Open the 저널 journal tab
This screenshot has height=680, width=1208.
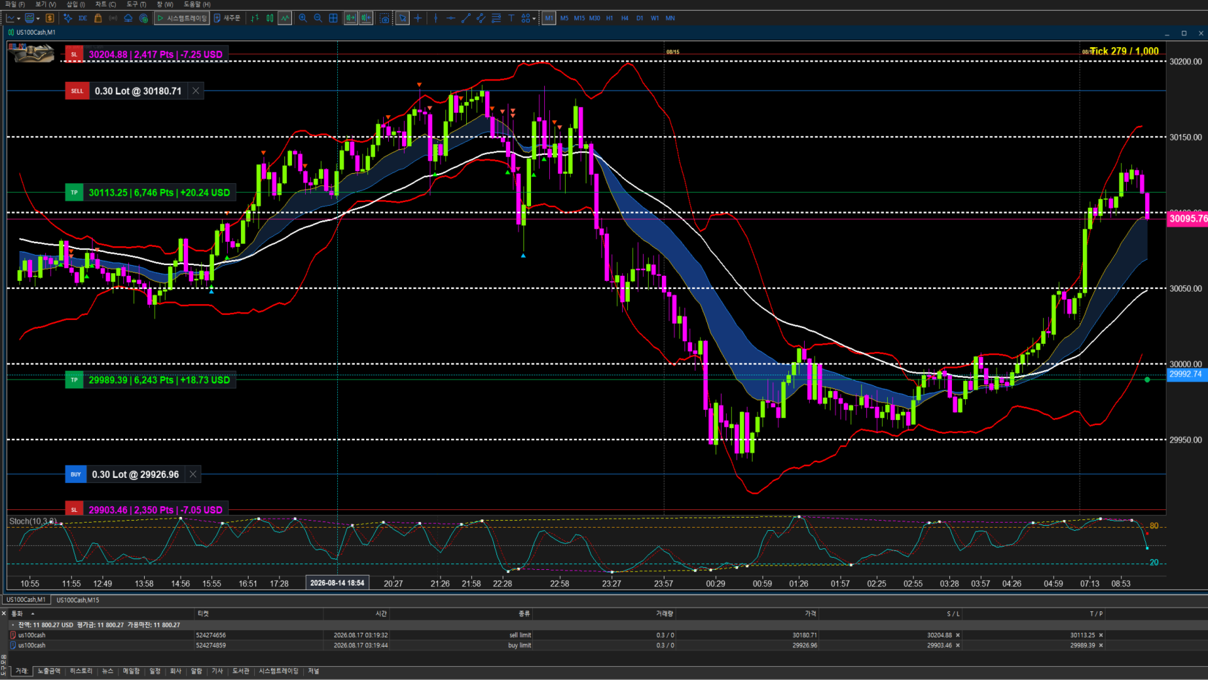click(x=313, y=671)
